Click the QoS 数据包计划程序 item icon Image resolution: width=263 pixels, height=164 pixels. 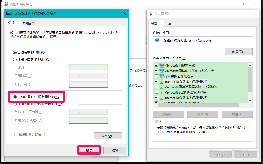pyautogui.click(x=162, y=76)
